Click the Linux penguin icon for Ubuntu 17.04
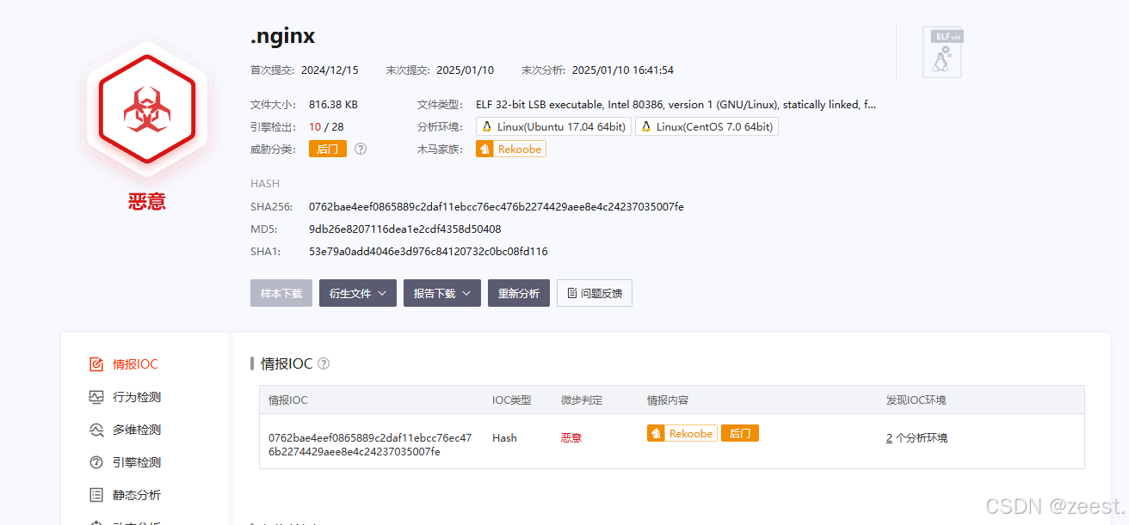 (x=487, y=126)
